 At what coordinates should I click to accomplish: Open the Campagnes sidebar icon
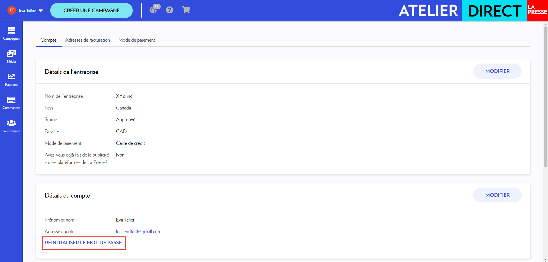tap(11, 33)
